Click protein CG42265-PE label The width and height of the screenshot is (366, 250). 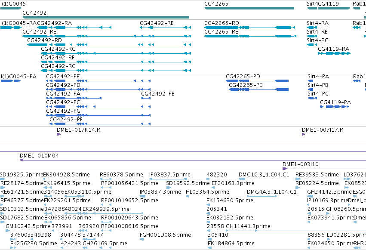(x=246, y=85)
